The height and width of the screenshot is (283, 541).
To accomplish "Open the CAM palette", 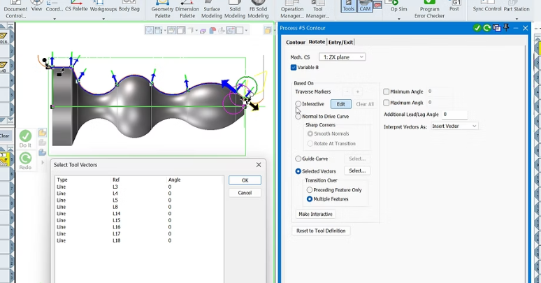I will 363,6.
